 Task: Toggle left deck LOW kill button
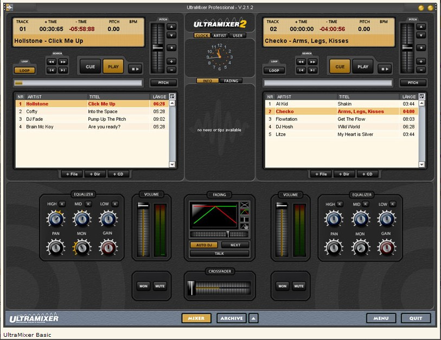coord(115,204)
